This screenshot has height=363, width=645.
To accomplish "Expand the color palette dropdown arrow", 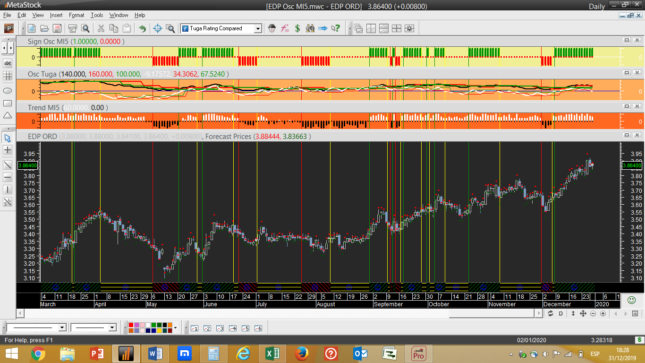I will coord(175,328).
